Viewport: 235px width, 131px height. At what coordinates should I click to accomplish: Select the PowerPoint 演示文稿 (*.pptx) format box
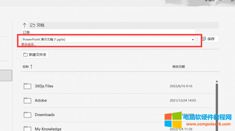point(109,39)
